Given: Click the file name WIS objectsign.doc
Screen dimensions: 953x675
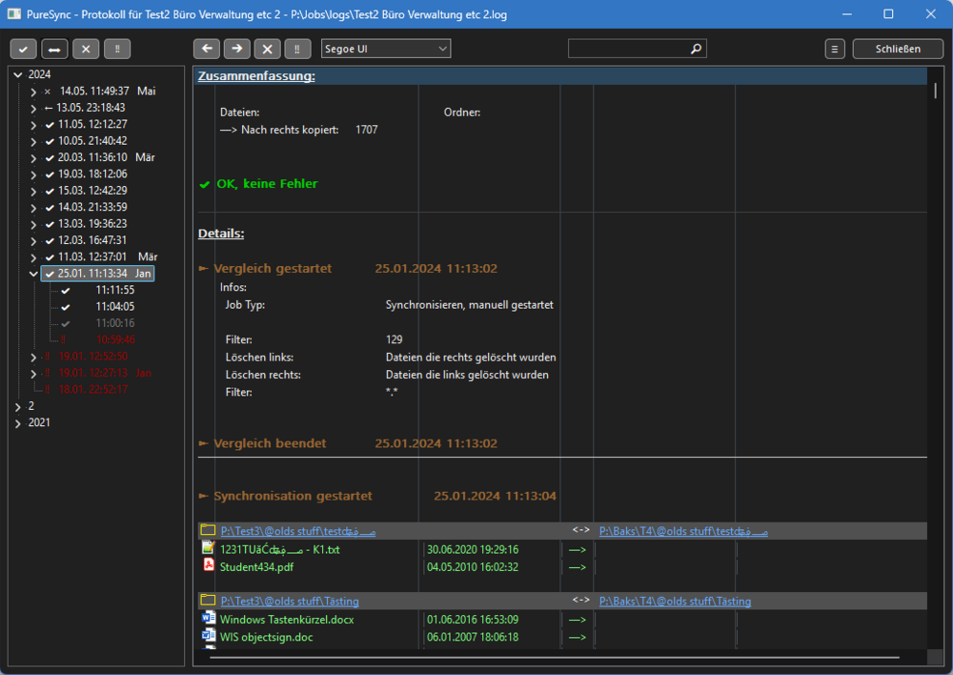Looking at the screenshot, I should (x=266, y=637).
